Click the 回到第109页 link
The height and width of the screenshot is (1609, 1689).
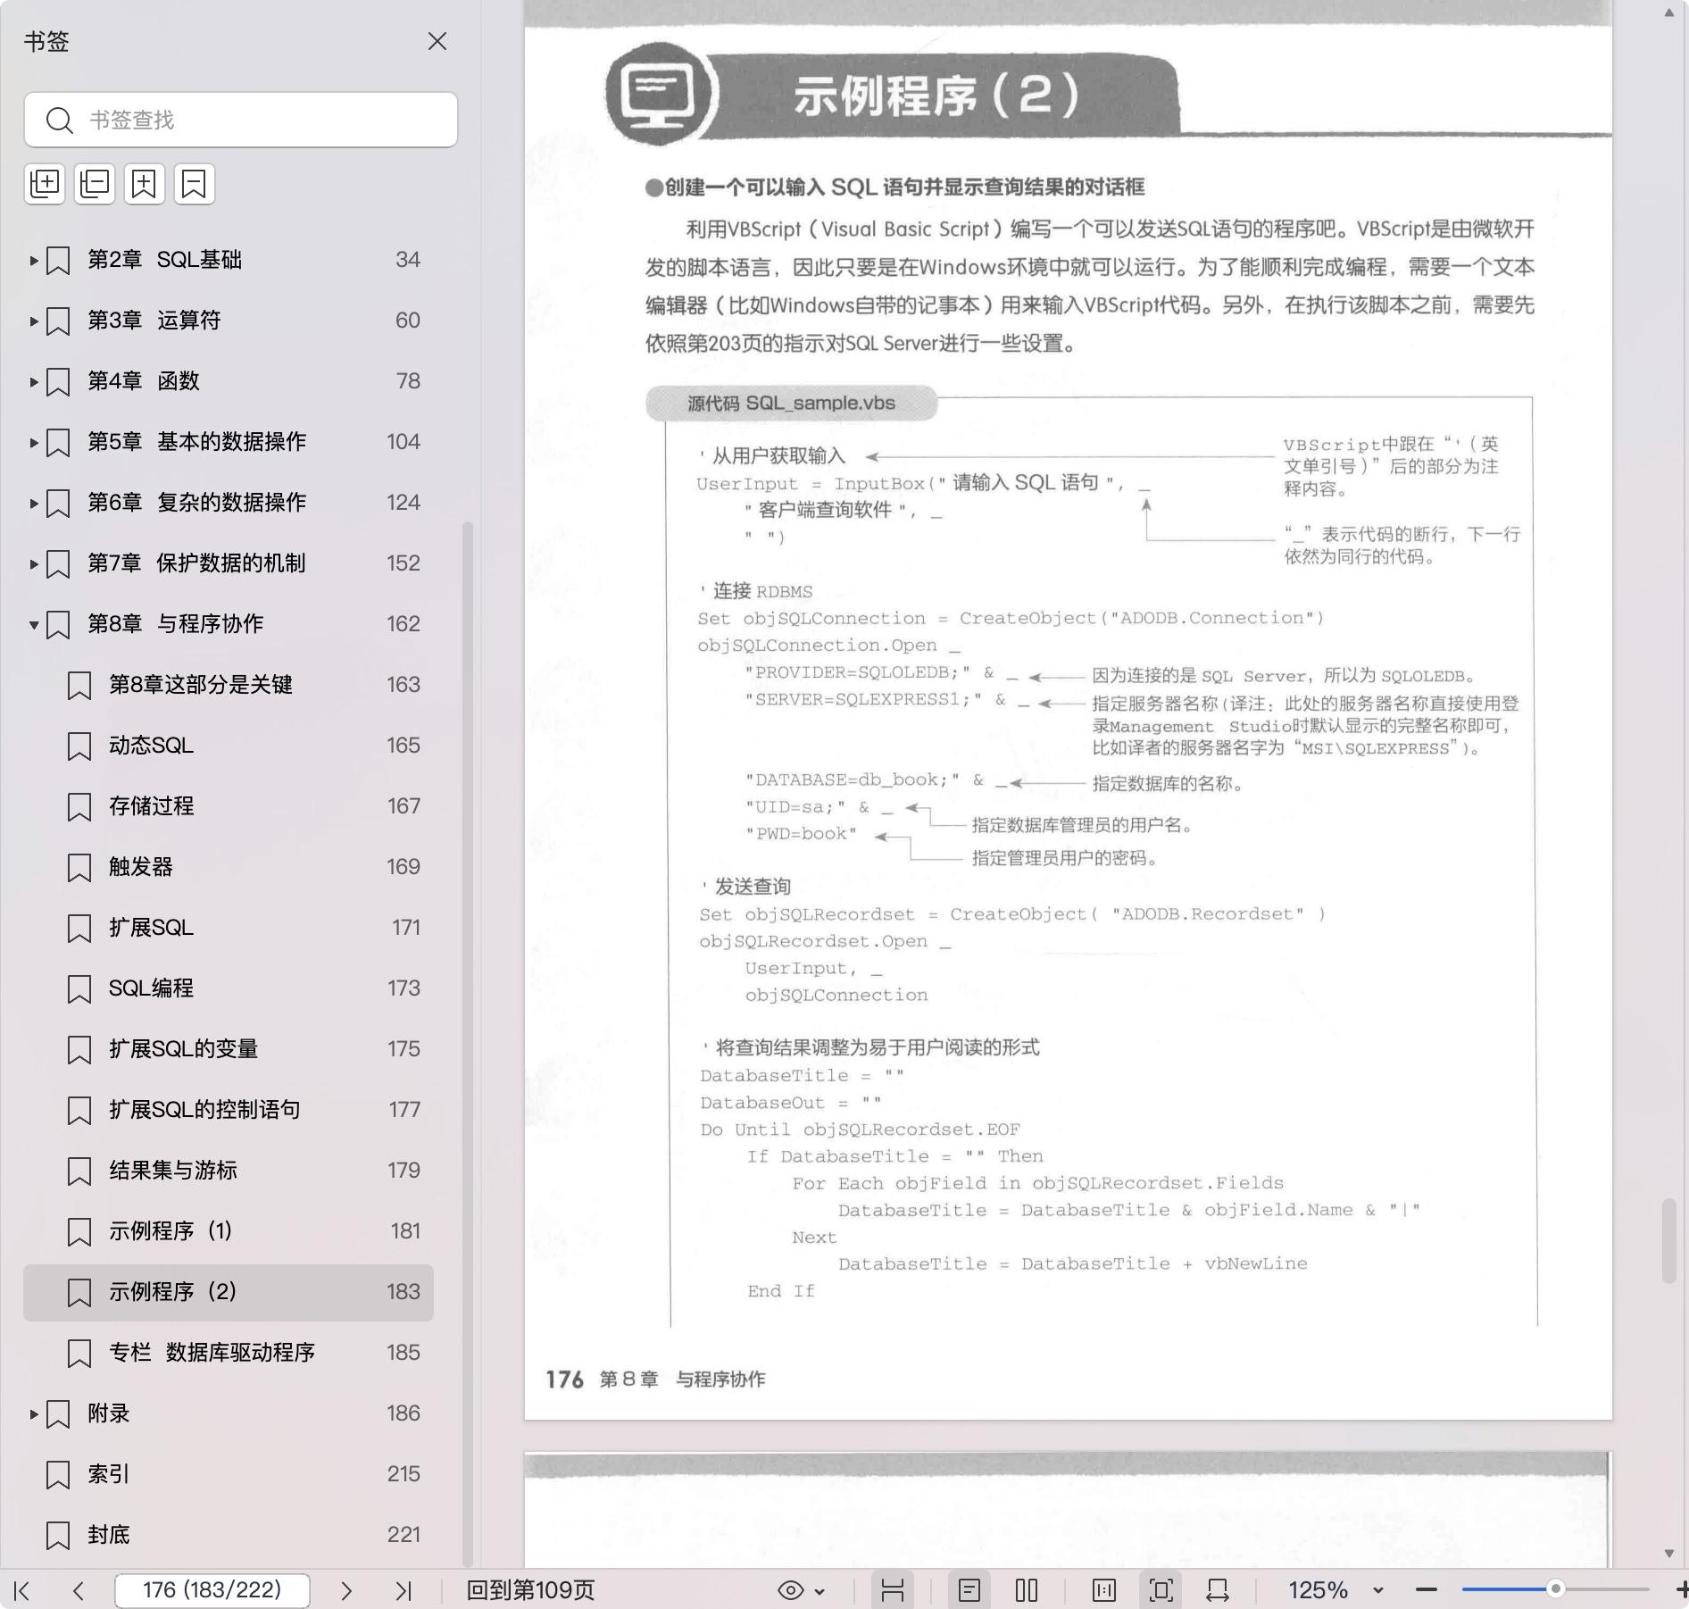[530, 1590]
